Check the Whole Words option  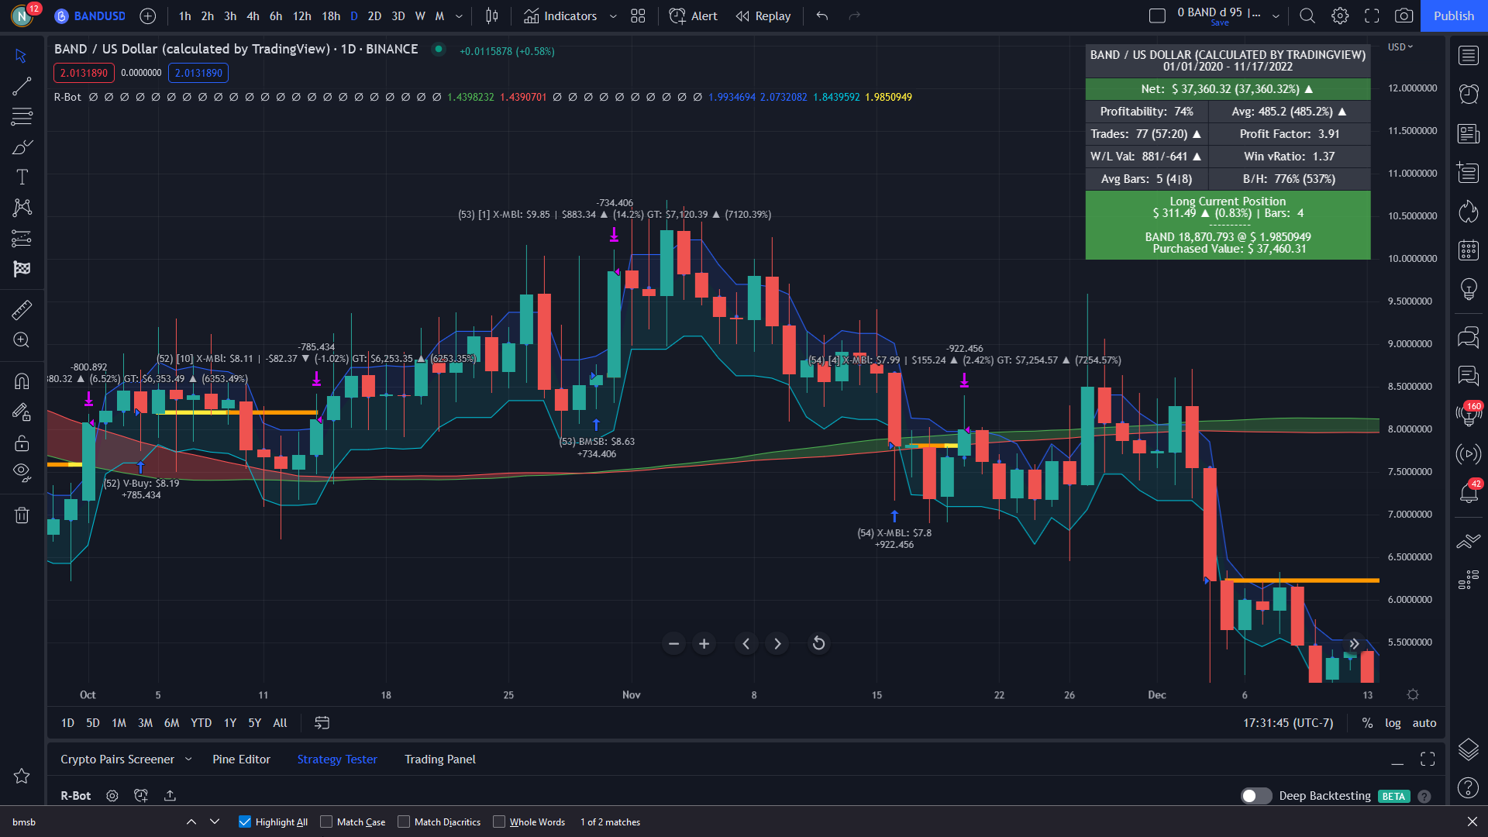click(x=499, y=821)
